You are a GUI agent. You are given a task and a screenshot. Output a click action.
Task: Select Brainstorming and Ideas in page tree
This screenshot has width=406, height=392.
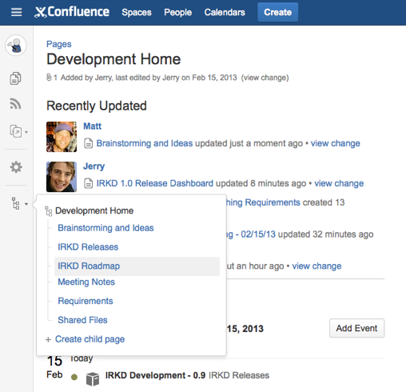105,228
